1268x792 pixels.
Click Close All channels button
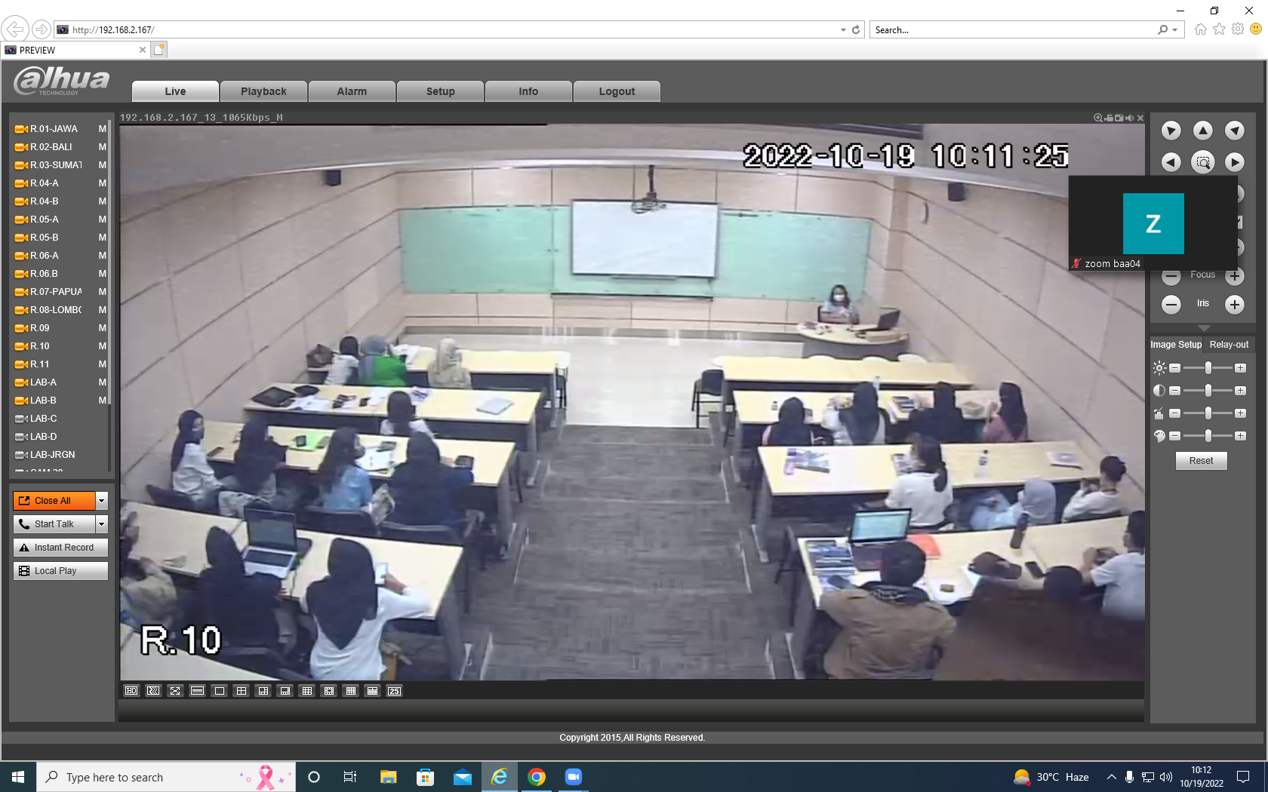[54, 501]
